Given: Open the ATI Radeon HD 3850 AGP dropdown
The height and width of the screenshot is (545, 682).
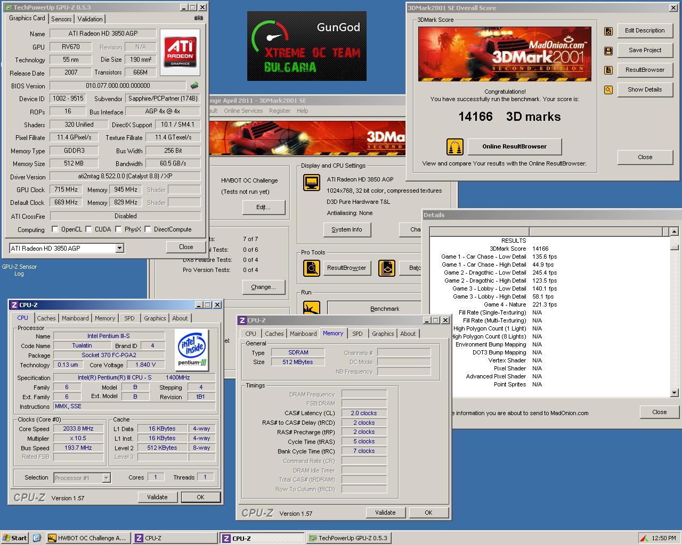Looking at the screenshot, I should coord(119,248).
